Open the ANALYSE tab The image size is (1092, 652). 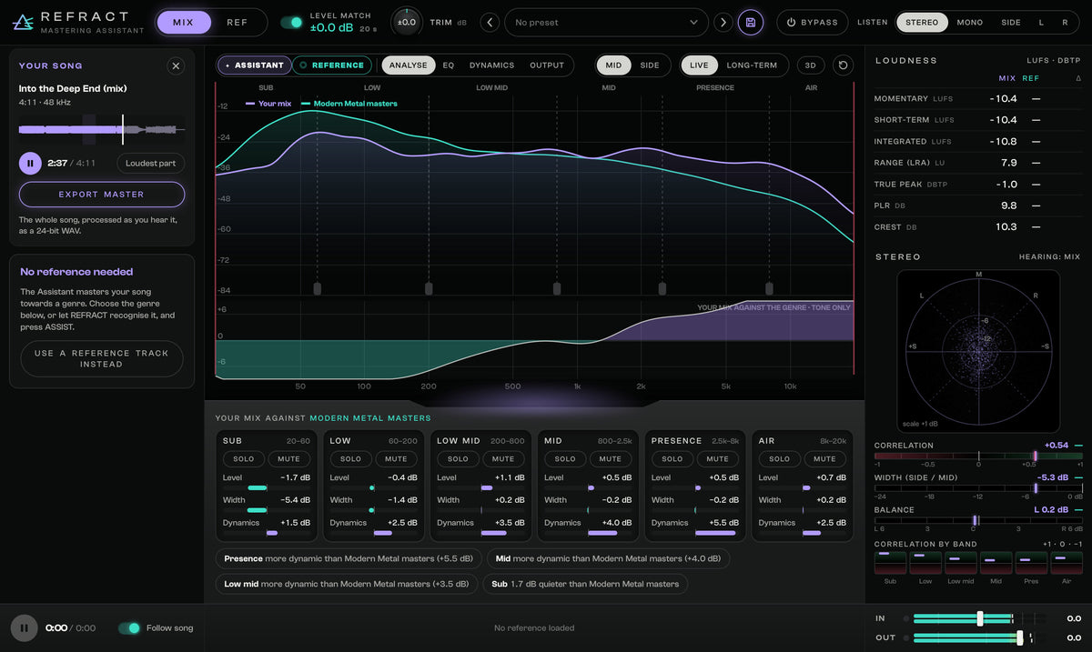point(408,65)
